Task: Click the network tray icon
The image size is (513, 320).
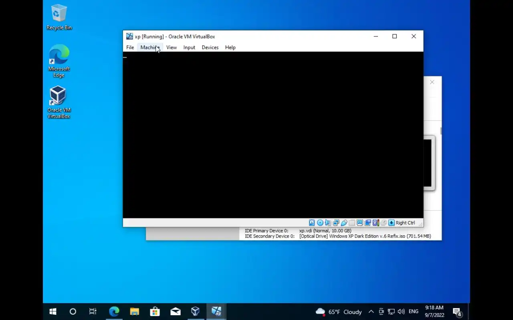Action: (x=391, y=312)
